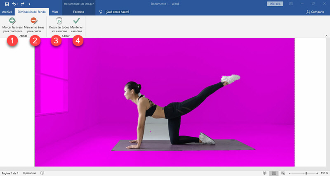Open the ribbon display options
This screenshot has height=176, width=330.
pos(291,4)
